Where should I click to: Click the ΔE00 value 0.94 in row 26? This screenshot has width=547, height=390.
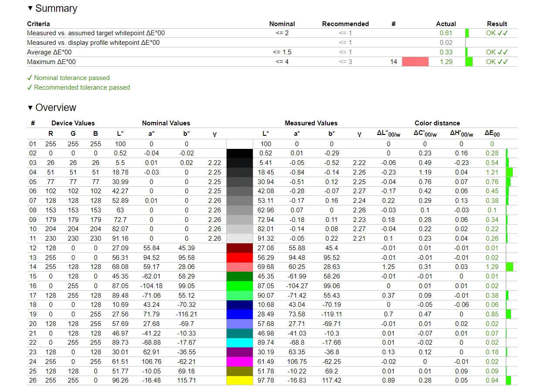(492, 381)
